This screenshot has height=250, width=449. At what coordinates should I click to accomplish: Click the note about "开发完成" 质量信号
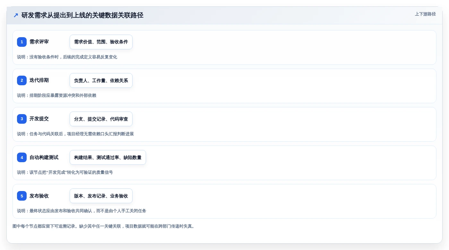[x=65, y=172]
